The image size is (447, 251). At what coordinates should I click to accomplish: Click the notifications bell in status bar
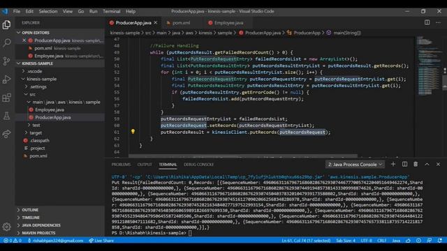coord(440,241)
